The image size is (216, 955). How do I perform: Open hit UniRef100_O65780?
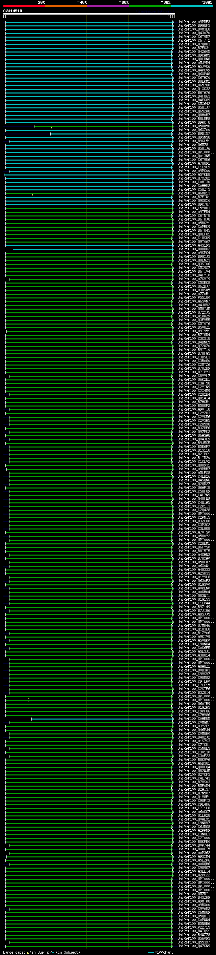click(193, 85)
